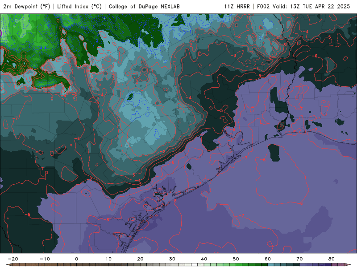
Task: Click the 10 label on the color scale
Action: point(108,259)
